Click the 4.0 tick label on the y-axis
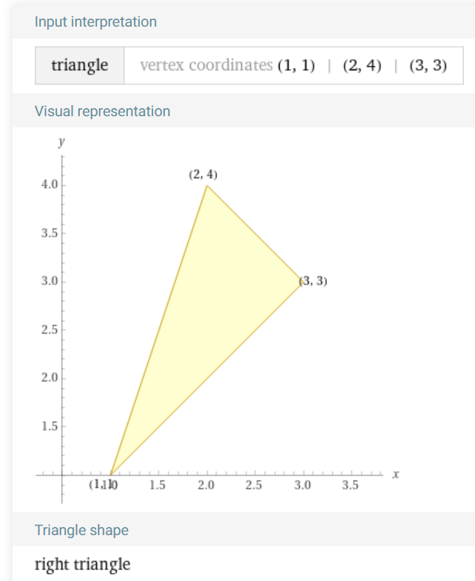 click(x=49, y=185)
